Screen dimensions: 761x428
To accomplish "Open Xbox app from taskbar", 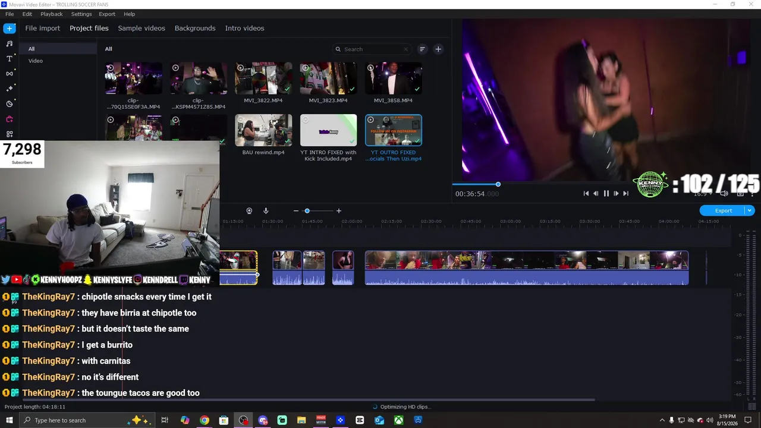I will 399,420.
